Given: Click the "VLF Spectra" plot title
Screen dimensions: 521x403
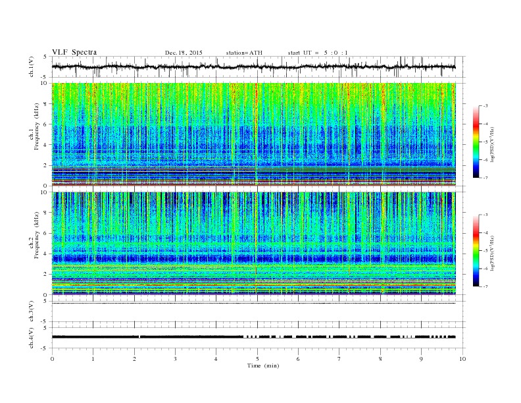Looking at the screenshot, I should (74, 52).
